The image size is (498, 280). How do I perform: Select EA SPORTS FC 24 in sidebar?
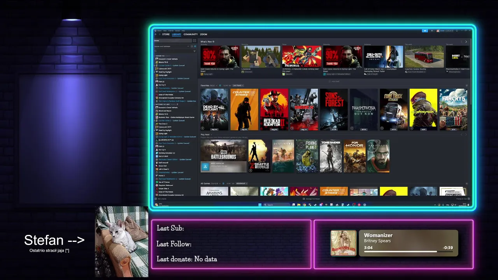tap(166, 140)
